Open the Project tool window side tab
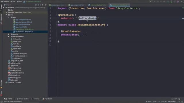The width and height of the screenshot is (184, 103). 1,8
